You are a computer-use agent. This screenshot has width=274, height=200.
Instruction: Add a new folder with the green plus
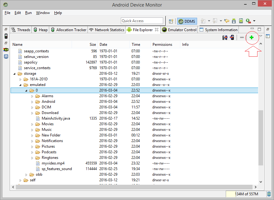252,37
